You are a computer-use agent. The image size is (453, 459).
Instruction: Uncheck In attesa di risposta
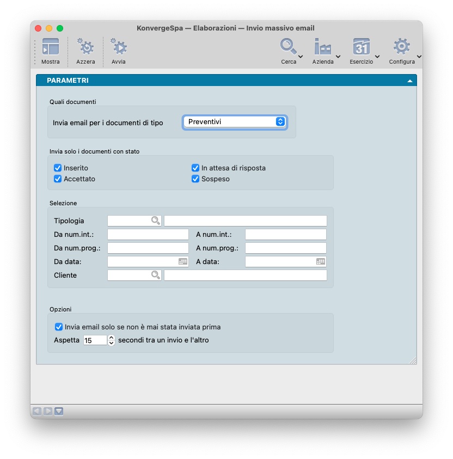(x=195, y=168)
